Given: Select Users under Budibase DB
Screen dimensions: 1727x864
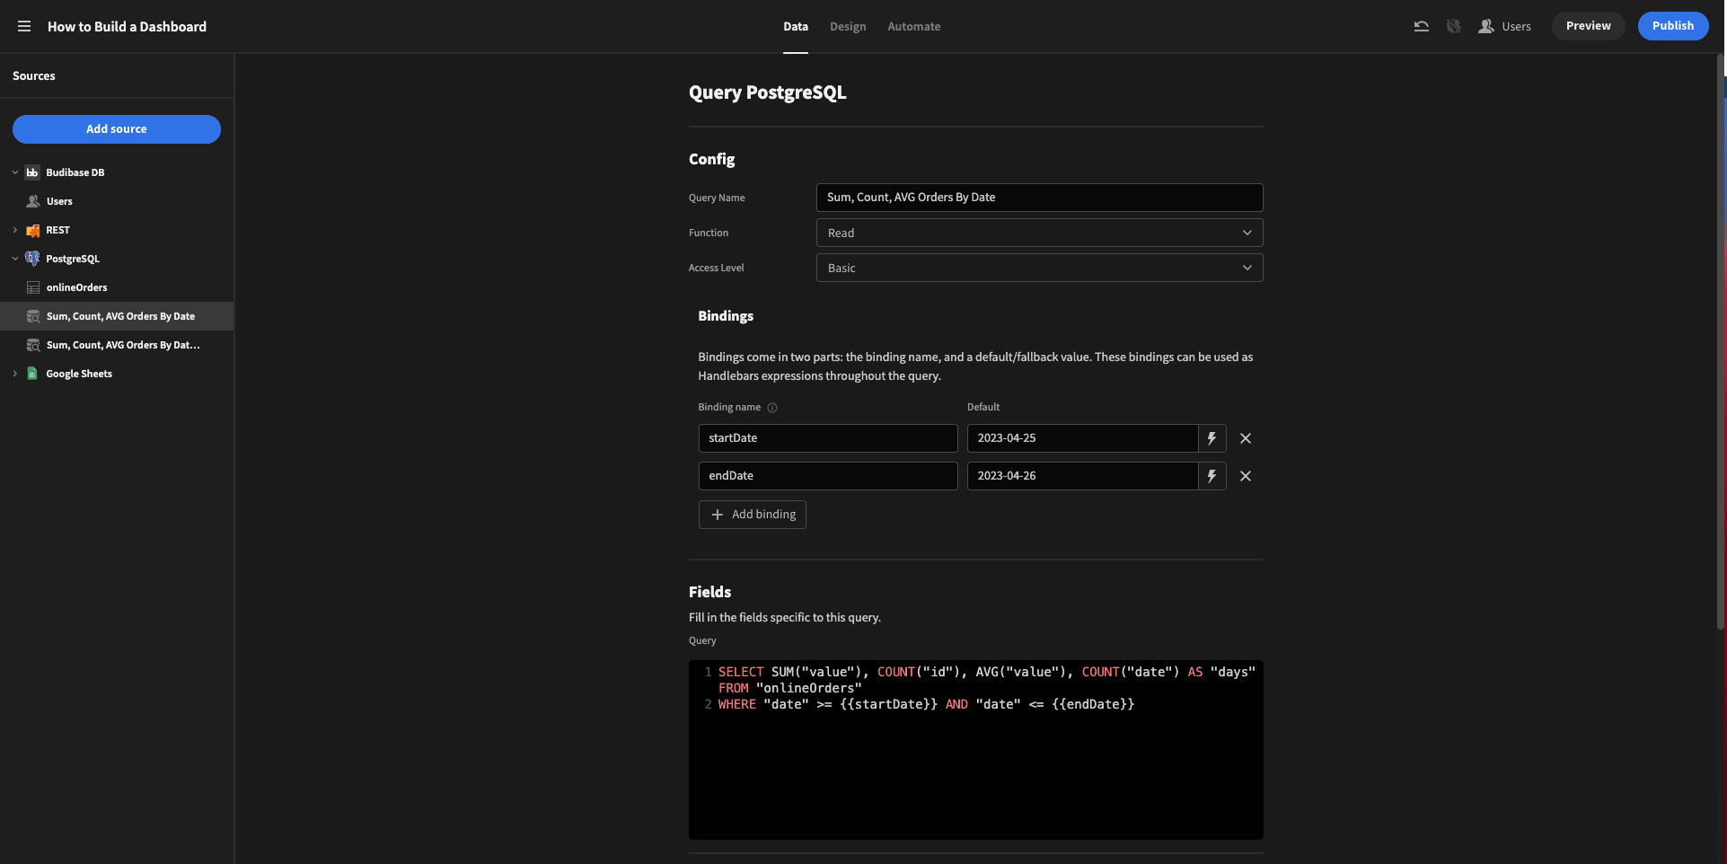Looking at the screenshot, I should tap(117, 201).
